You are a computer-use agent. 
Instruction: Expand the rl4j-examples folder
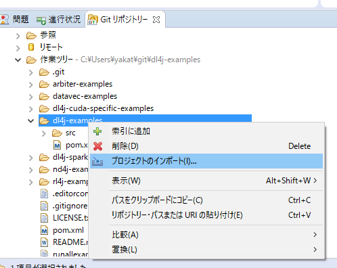click(x=31, y=182)
